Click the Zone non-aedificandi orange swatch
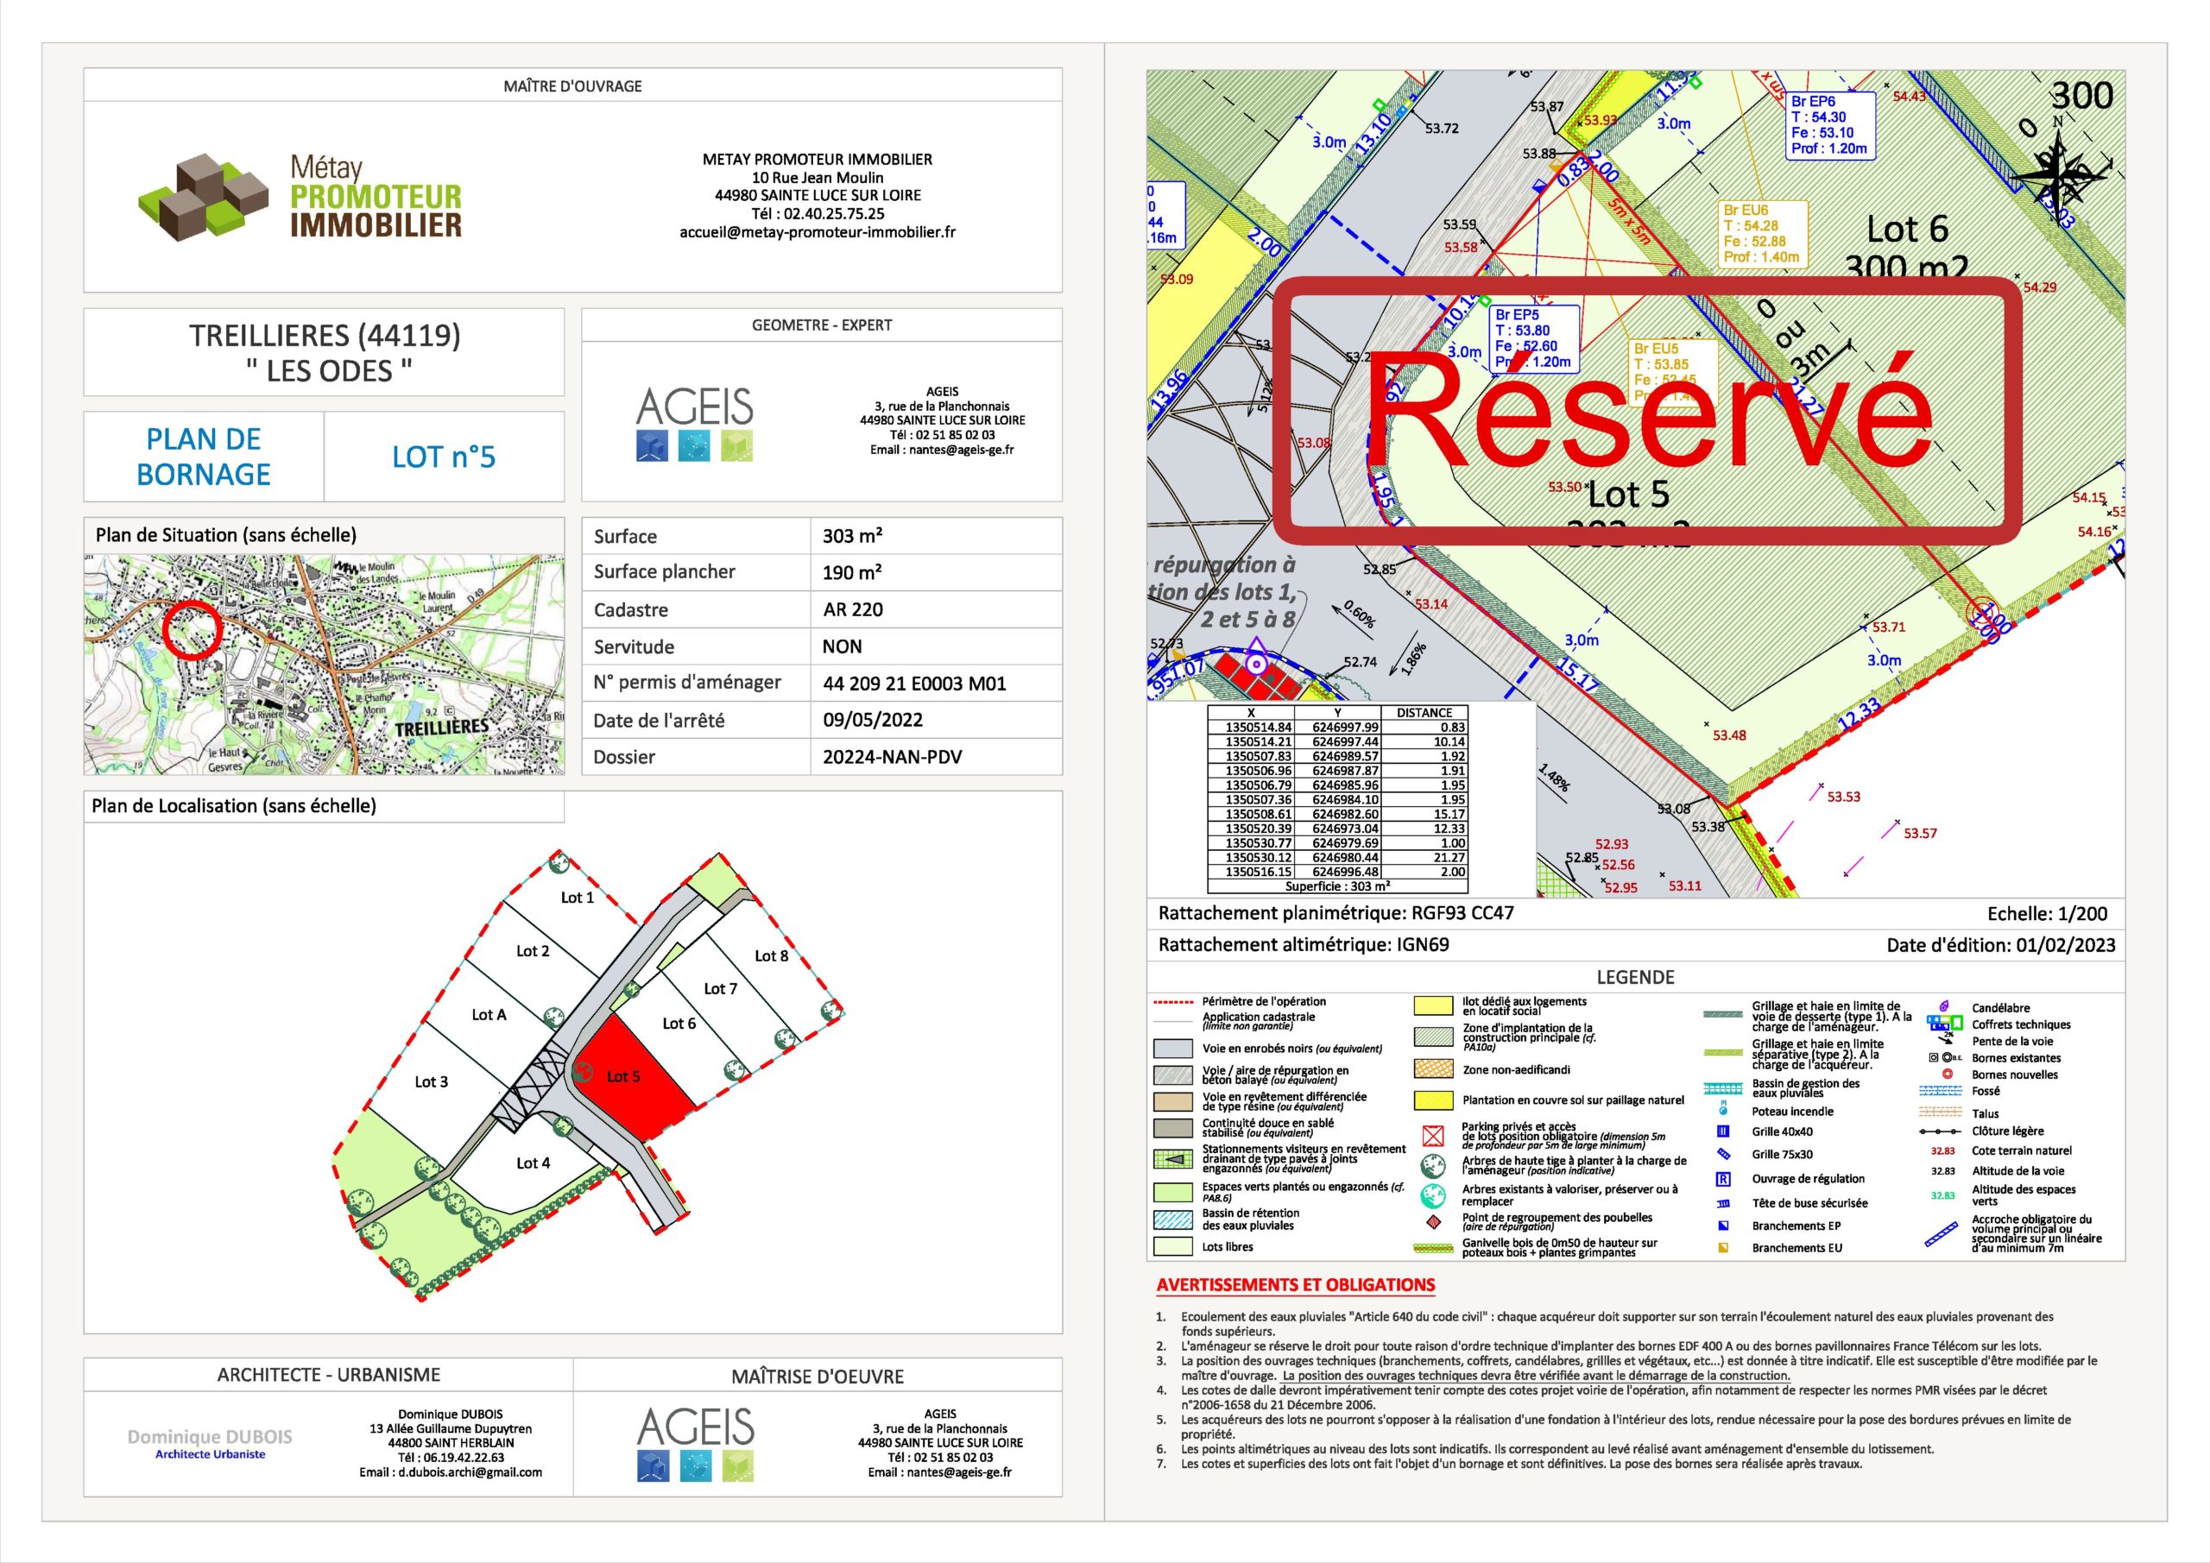 1432,1069
